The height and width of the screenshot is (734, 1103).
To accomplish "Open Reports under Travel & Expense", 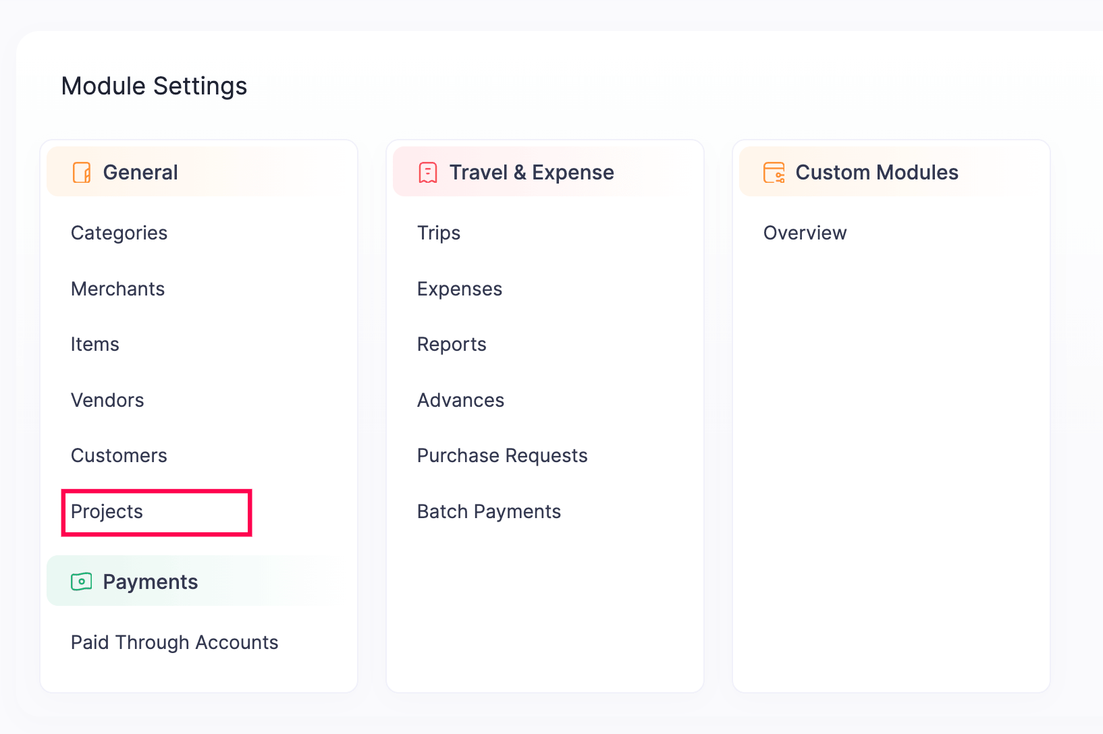I will pos(452,344).
